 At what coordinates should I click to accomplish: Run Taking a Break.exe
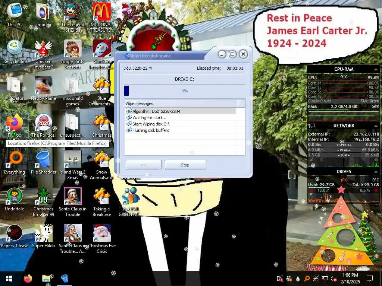click(101, 202)
